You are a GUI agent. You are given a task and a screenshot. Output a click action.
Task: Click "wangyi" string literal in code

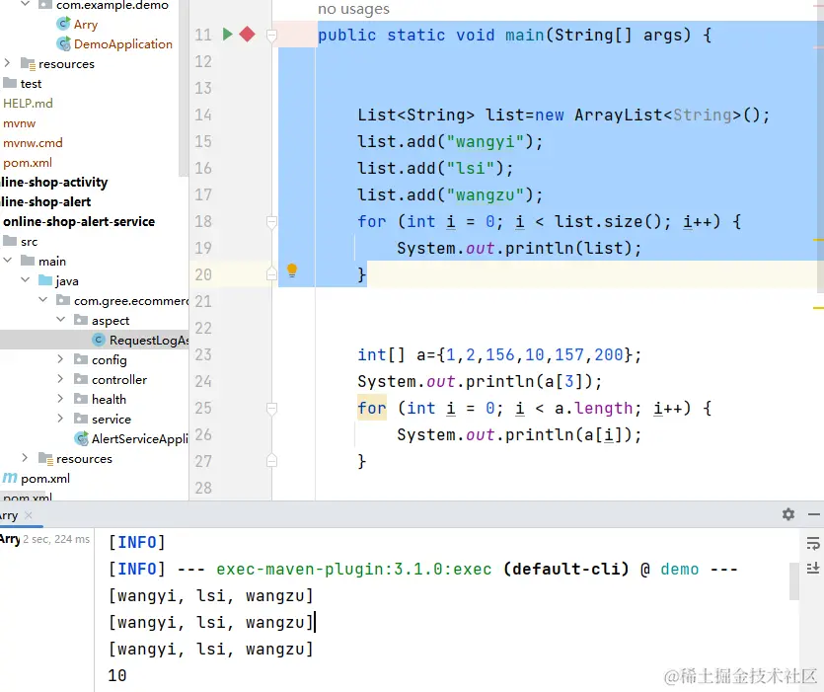click(x=486, y=141)
